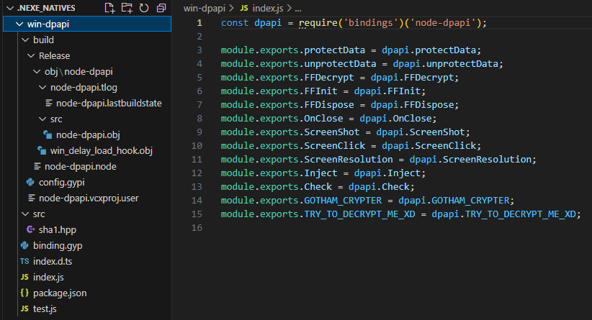The width and height of the screenshot is (592, 320).
Task: Click the New File icon in explorer header
Action: (x=109, y=8)
